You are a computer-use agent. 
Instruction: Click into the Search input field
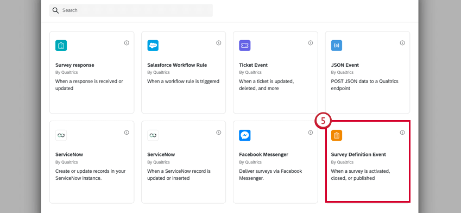pos(131,10)
